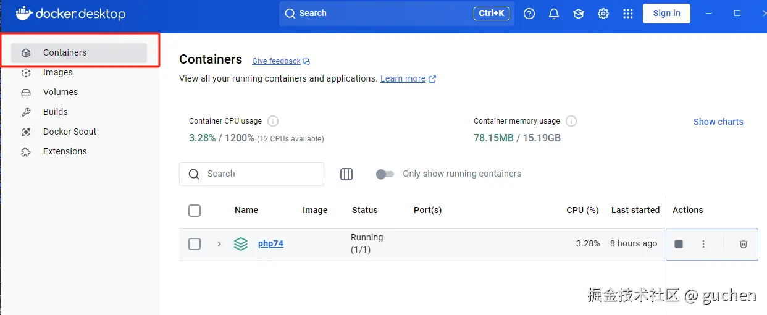Click the Learn more external link icon
The height and width of the screenshot is (315, 767).
[x=432, y=79]
